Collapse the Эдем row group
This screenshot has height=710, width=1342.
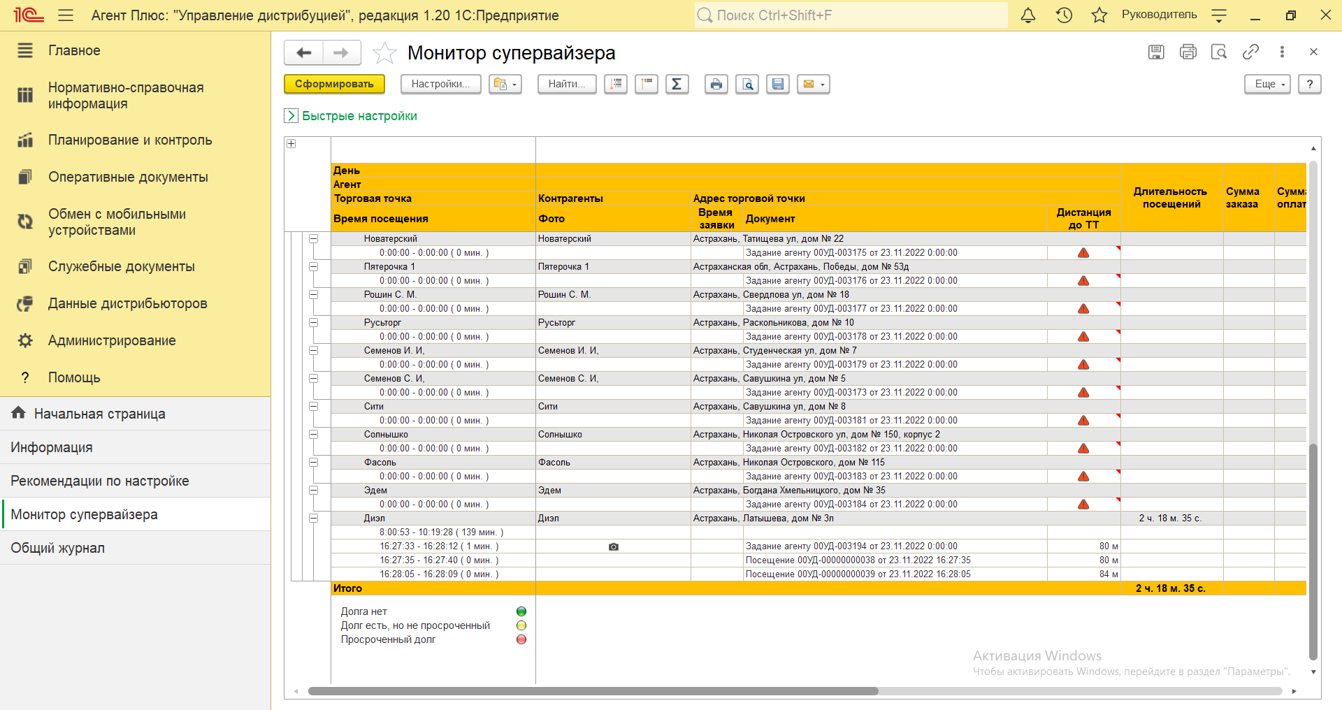pos(314,491)
